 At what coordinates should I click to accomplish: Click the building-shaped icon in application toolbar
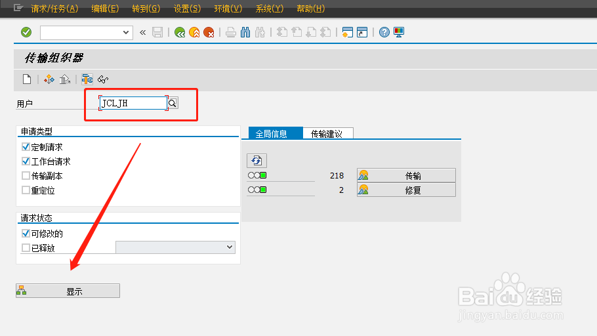[65, 79]
